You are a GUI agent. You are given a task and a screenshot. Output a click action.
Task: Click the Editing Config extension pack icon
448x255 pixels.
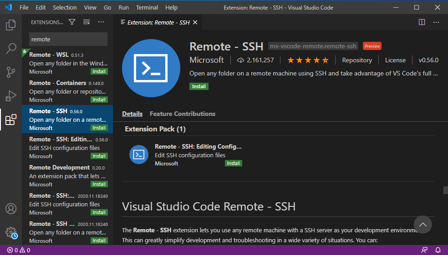138,155
